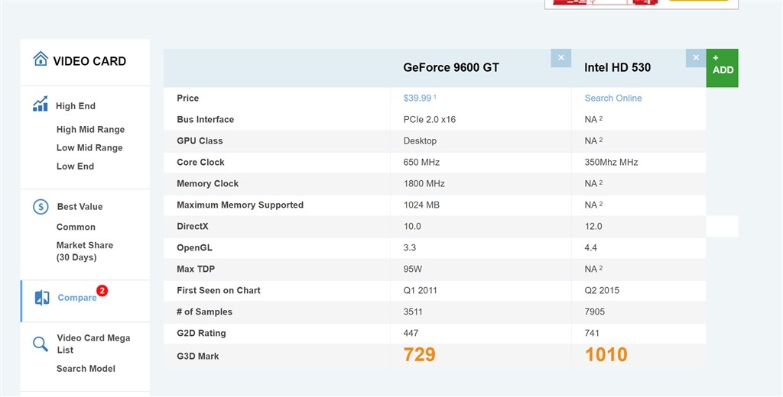Click the 350Mhz MHz value

point(611,163)
